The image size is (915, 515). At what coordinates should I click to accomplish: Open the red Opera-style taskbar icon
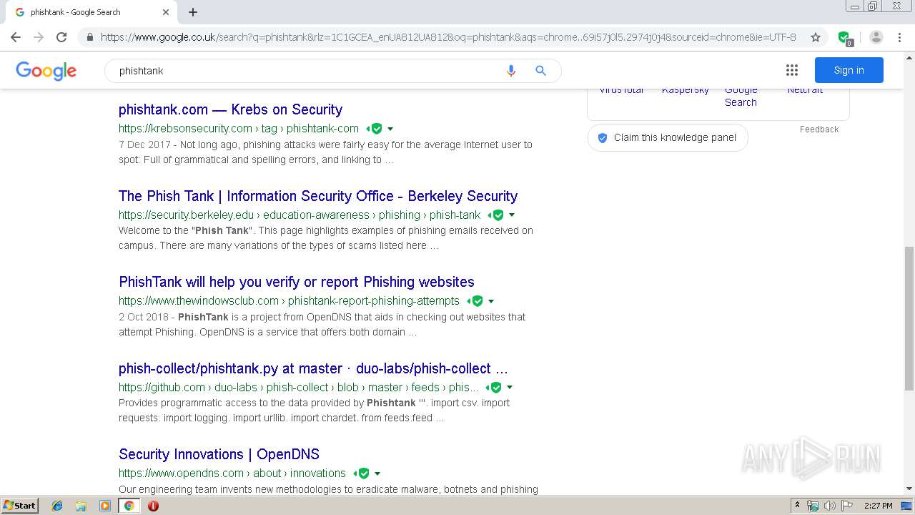point(153,506)
